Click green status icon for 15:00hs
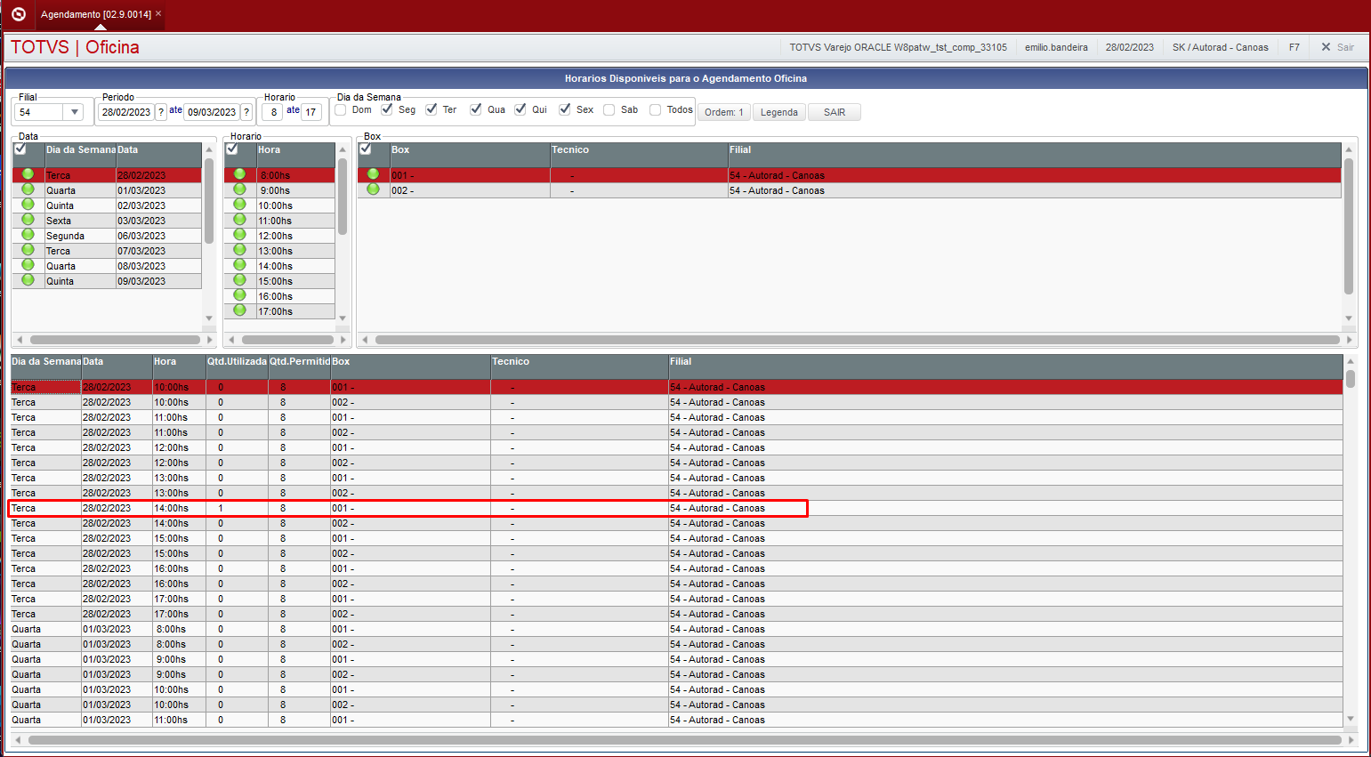 [239, 280]
